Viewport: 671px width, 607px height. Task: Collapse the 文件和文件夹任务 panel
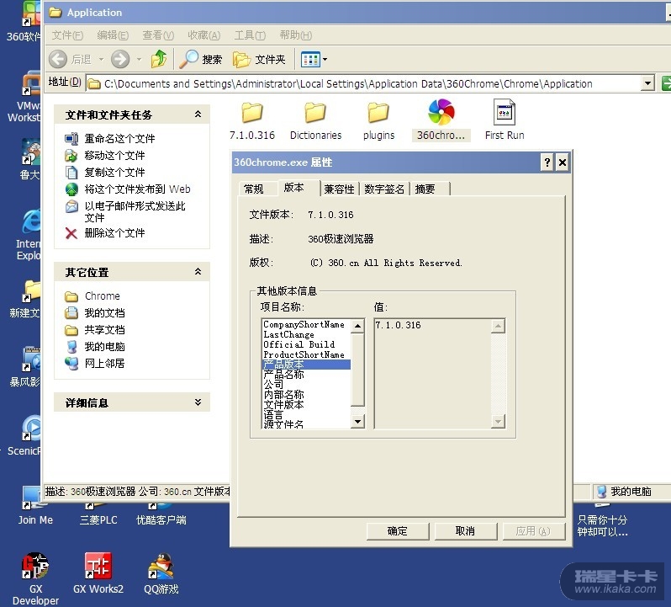(x=198, y=114)
